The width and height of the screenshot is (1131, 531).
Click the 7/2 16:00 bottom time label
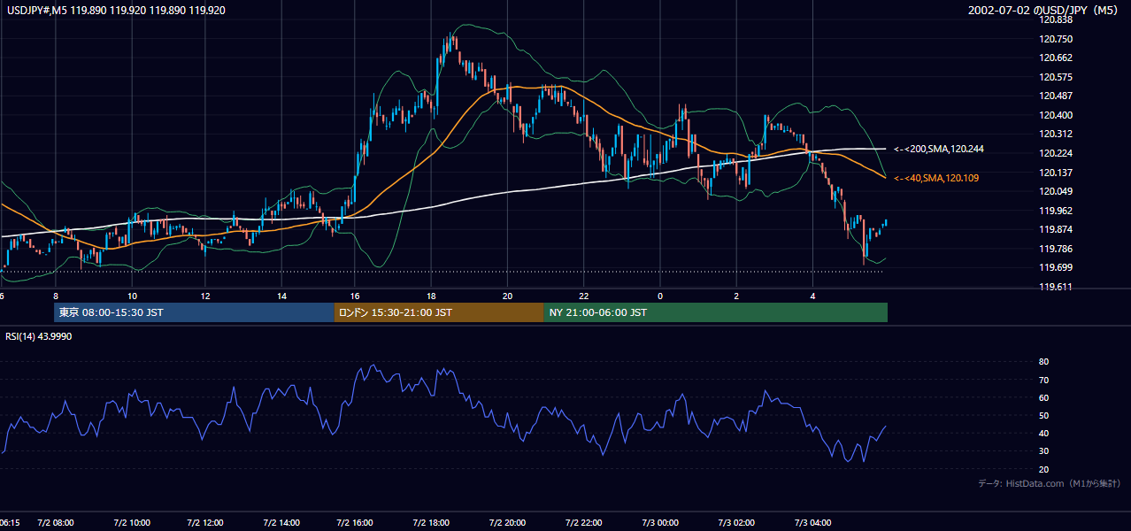click(x=357, y=523)
